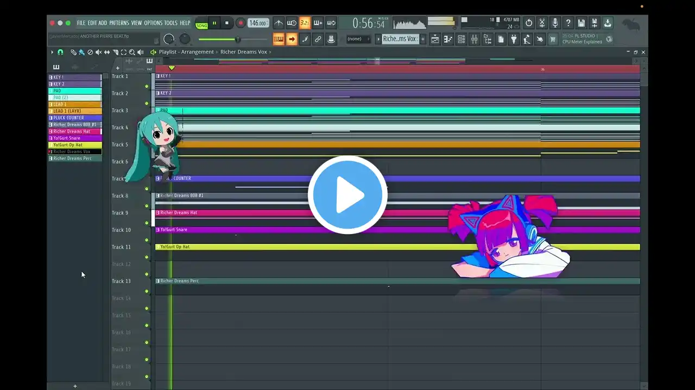Click the stamp-shaped icon in the toolbar
This screenshot has width=695, height=390.
[331, 39]
